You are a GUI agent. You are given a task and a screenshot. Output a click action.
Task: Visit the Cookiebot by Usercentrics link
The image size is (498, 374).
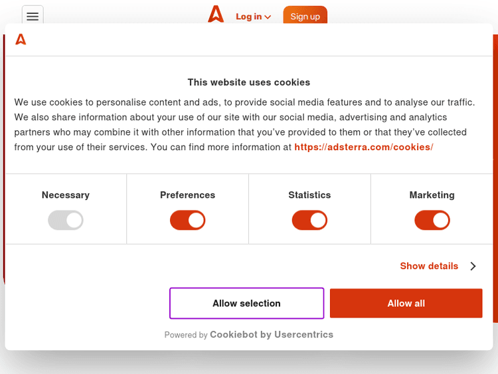tap(272, 335)
